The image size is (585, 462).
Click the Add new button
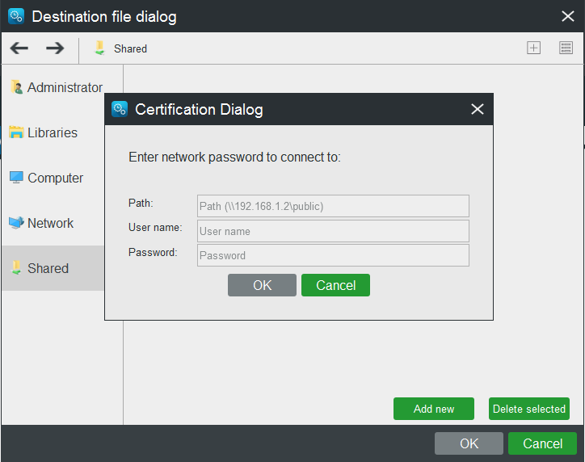(434, 409)
